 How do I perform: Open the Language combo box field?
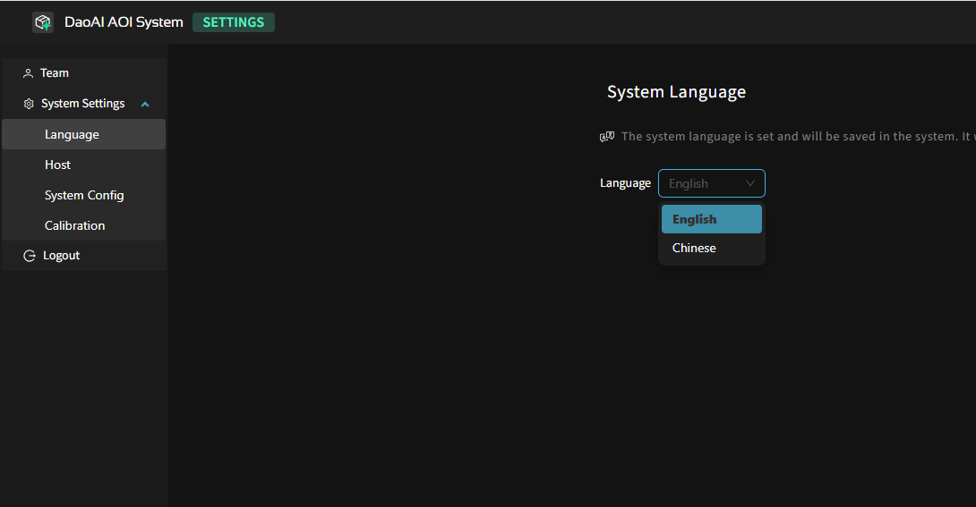[x=703, y=183]
